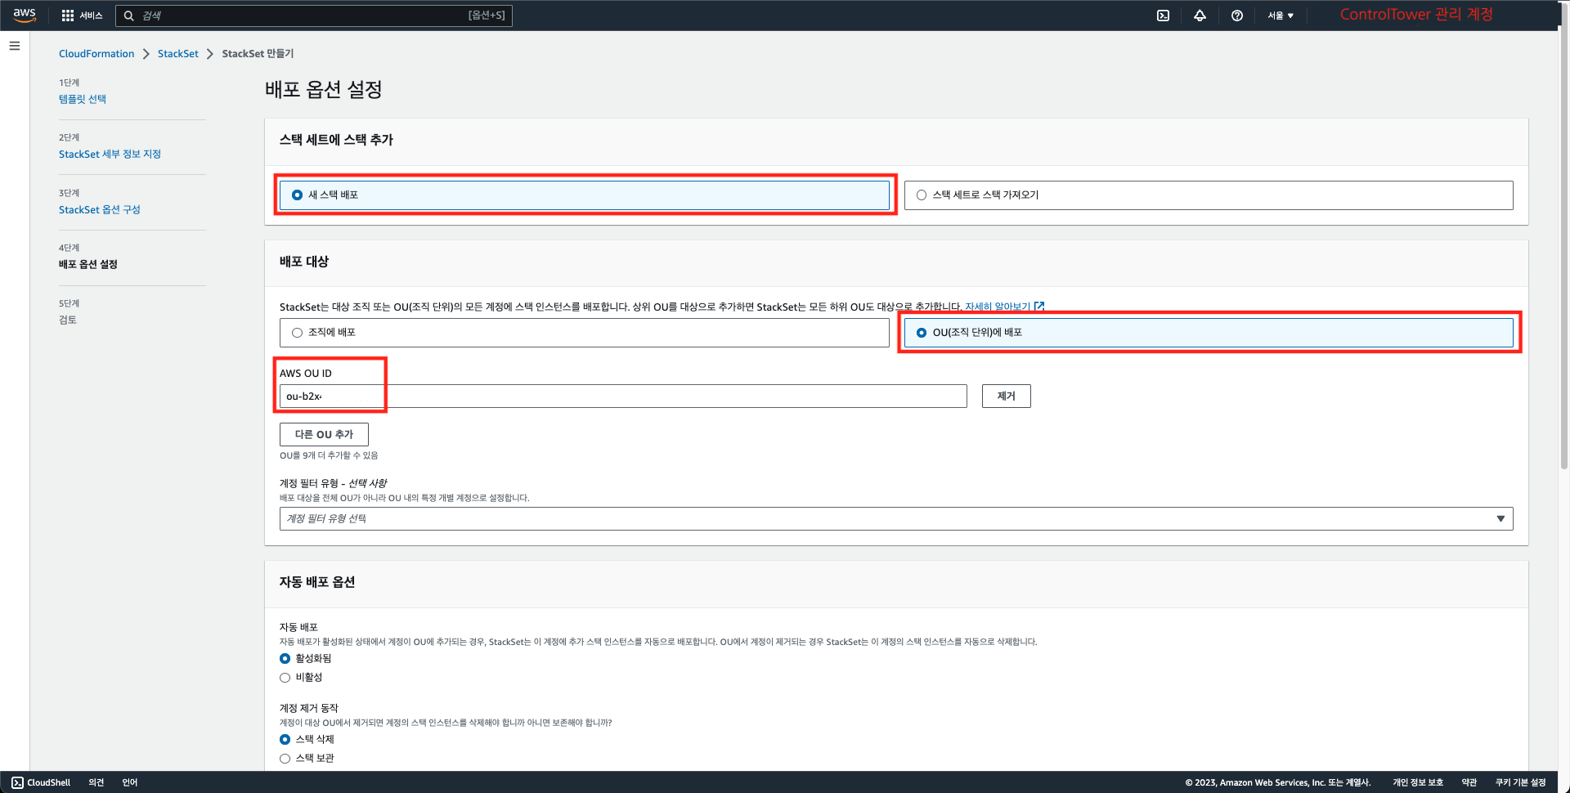Click the AWS logo home icon
Viewport: 1570px width, 793px height.
pyautogui.click(x=25, y=15)
